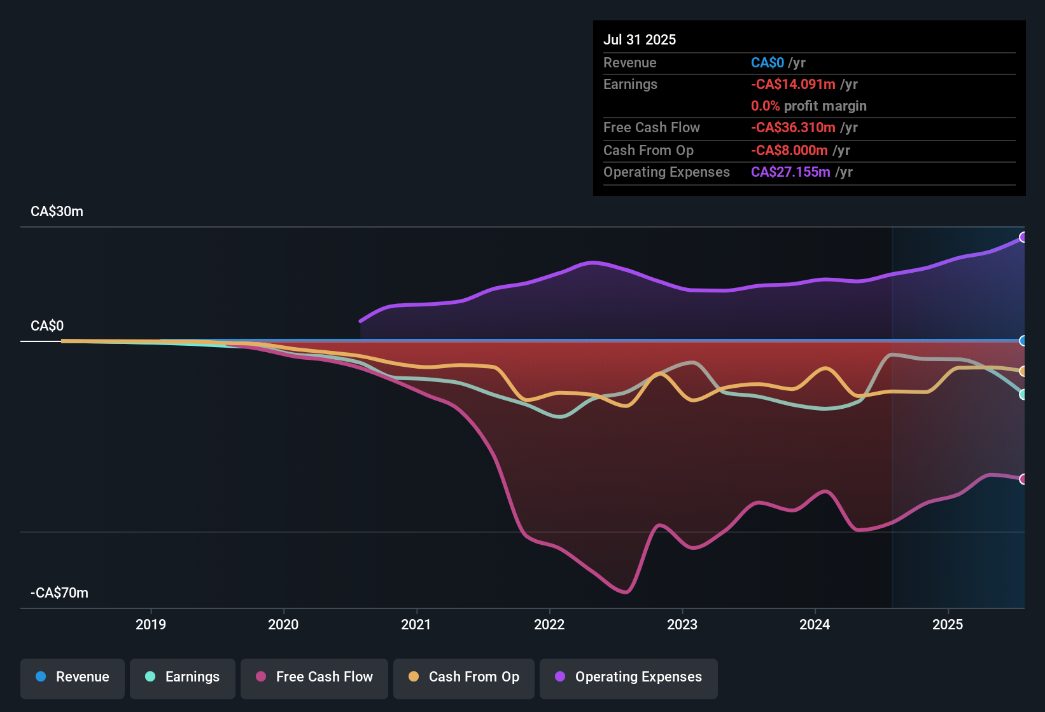
Task: Select the teal Earnings endpoint marker
Action: [x=1023, y=395]
